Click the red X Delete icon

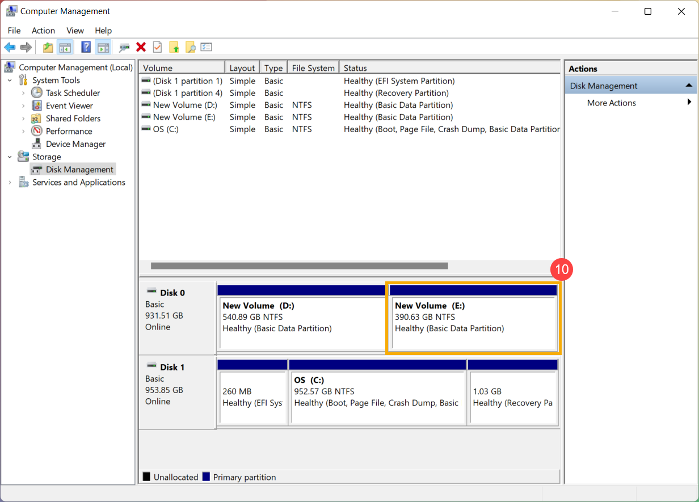click(141, 48)
